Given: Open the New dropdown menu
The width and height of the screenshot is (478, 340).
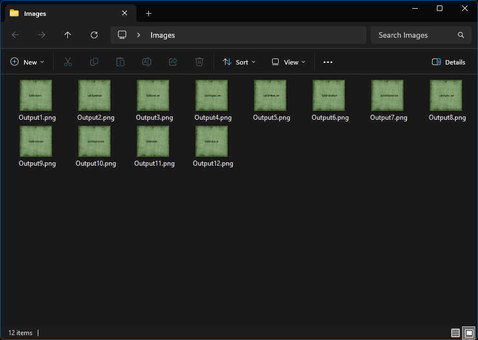Looking at the screenshot, I should pyautogui.click(x=27, y=62).
